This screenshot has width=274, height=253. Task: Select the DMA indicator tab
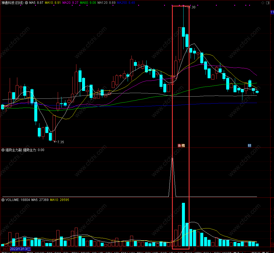tap(58, 252)
